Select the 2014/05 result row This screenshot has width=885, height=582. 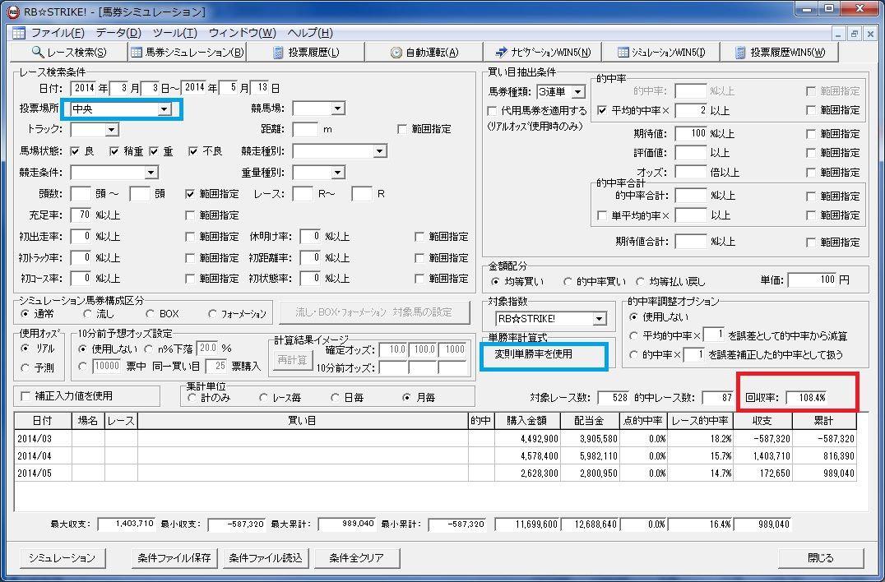tap(435, 473)
